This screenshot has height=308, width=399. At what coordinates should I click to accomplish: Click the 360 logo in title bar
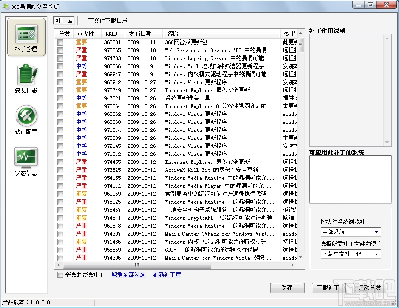(6, 6)
